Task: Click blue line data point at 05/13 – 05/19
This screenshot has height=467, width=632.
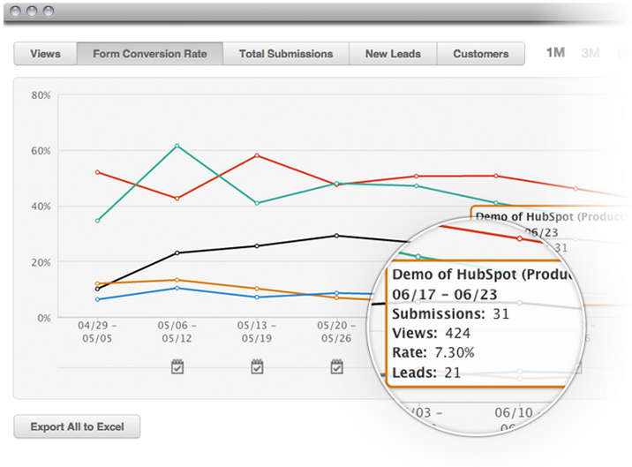Action: coord(257,298)
